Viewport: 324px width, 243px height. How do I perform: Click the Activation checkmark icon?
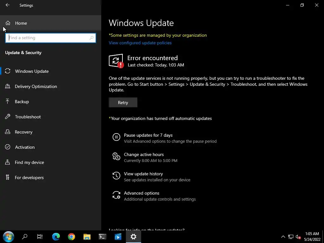tap(8, 147)
